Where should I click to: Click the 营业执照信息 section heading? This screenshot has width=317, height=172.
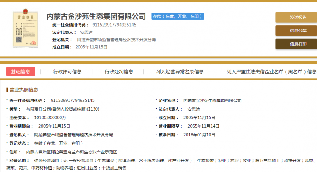click(24, 90)
